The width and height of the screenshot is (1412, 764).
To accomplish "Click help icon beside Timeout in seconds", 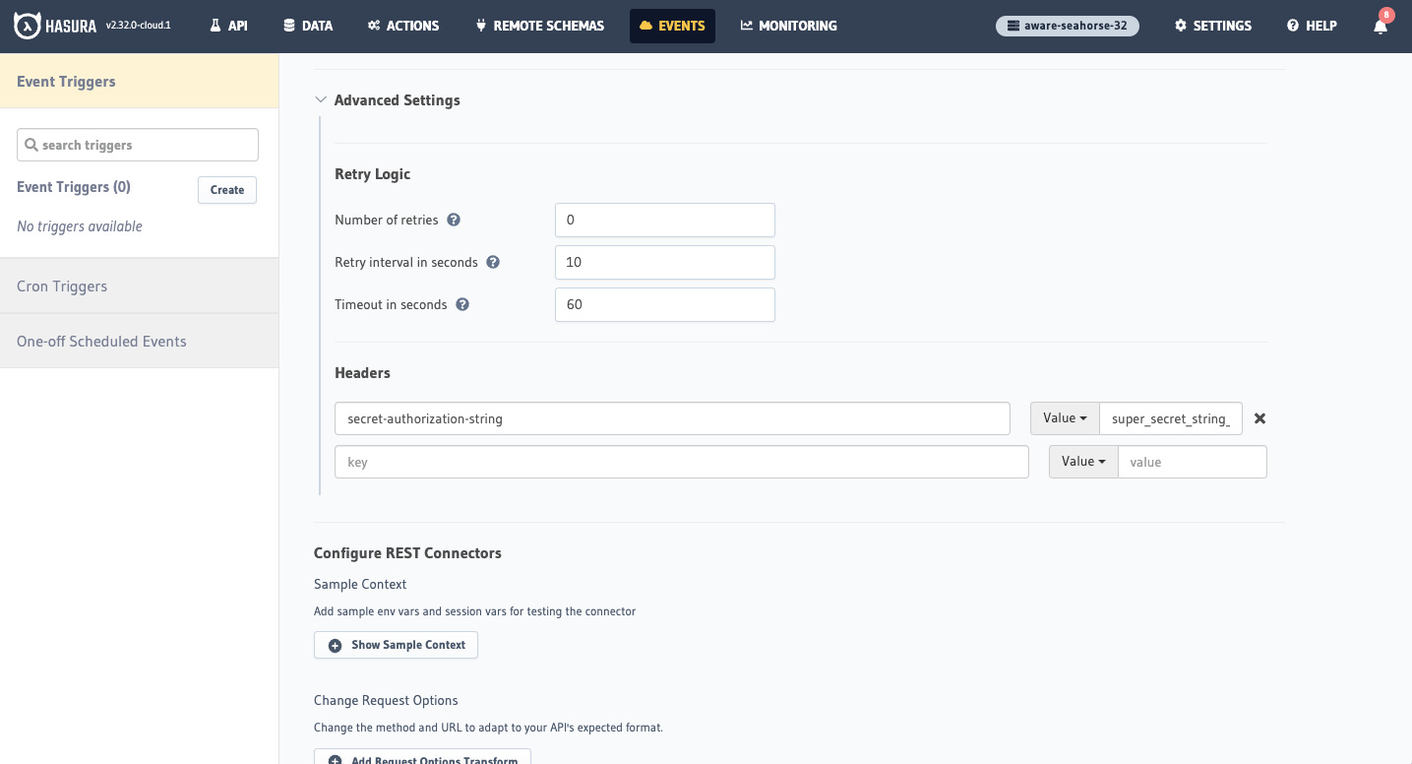I will pos(462,305).
